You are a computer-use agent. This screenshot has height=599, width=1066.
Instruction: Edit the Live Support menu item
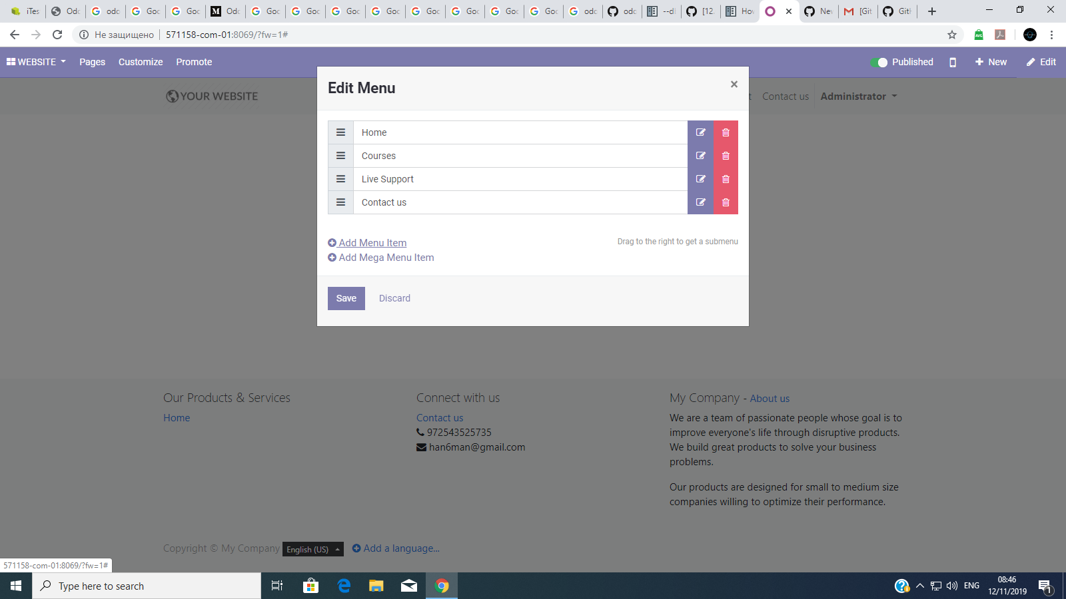pyautogui.click(x=701, y=179)
